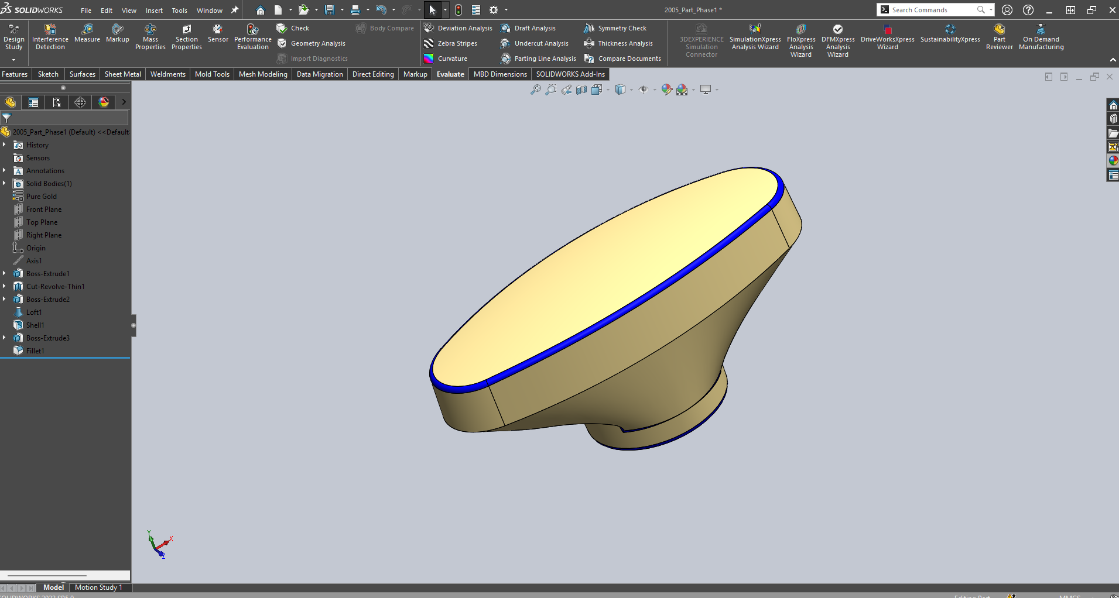Run Performance Evaluation

pos(253,37)
